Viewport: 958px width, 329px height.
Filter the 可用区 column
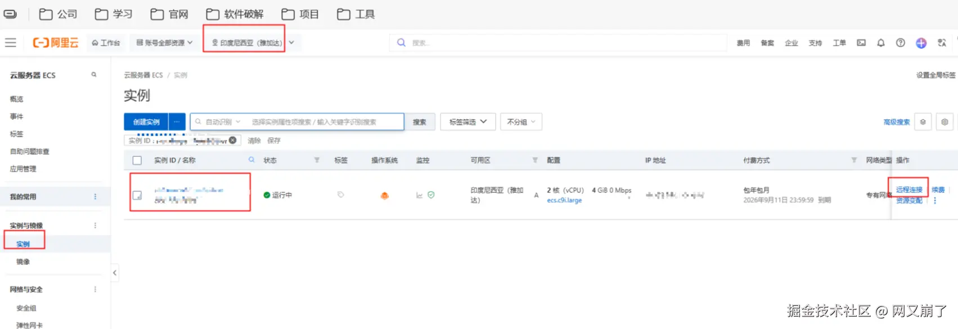(x=535, y=160)
